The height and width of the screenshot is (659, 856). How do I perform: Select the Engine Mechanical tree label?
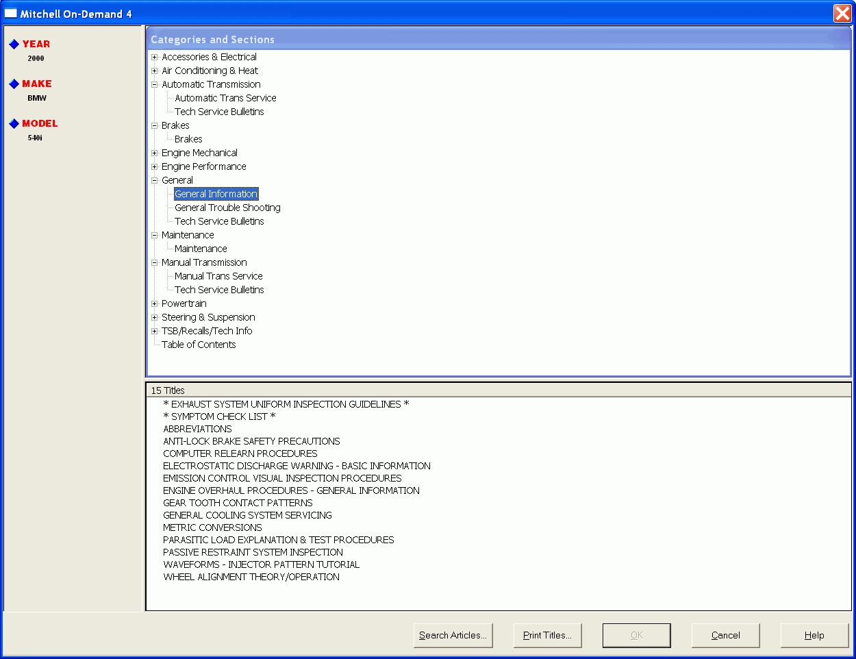199,153
